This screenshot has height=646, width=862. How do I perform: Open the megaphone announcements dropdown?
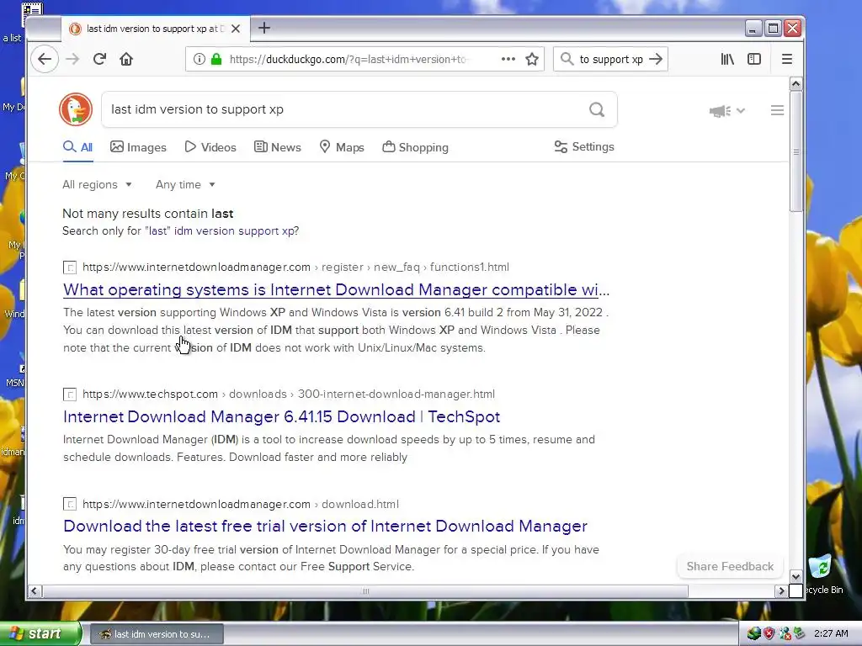tap(726, 111)
